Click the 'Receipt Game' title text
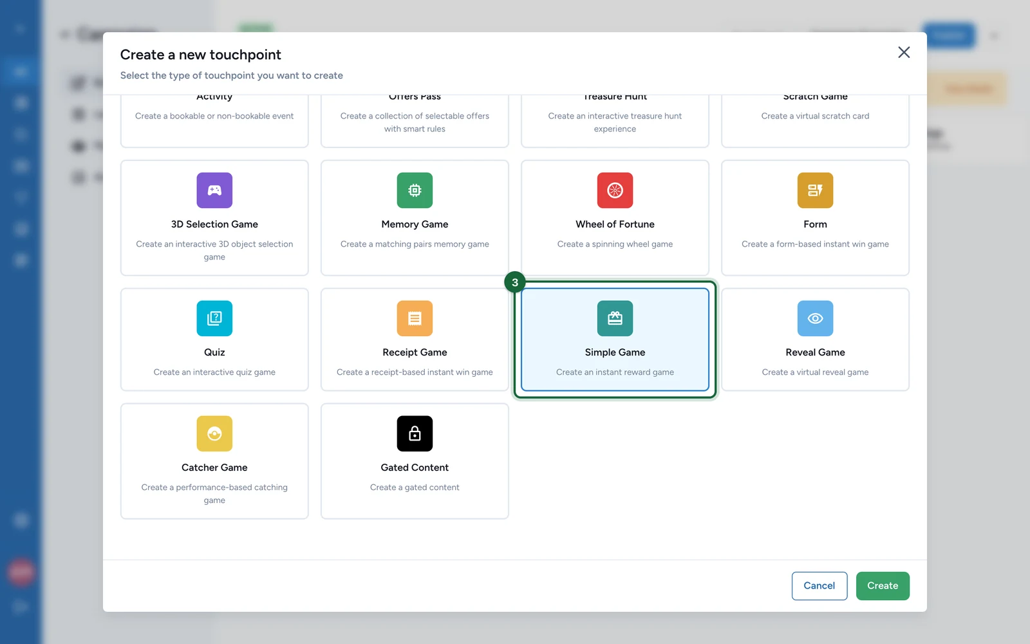The image size is (1030, 644). tap(415, 352)
